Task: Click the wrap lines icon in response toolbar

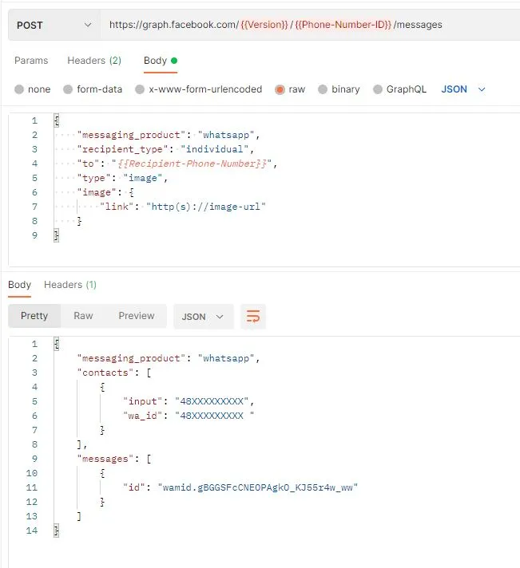Action: (x=253, y=317)
